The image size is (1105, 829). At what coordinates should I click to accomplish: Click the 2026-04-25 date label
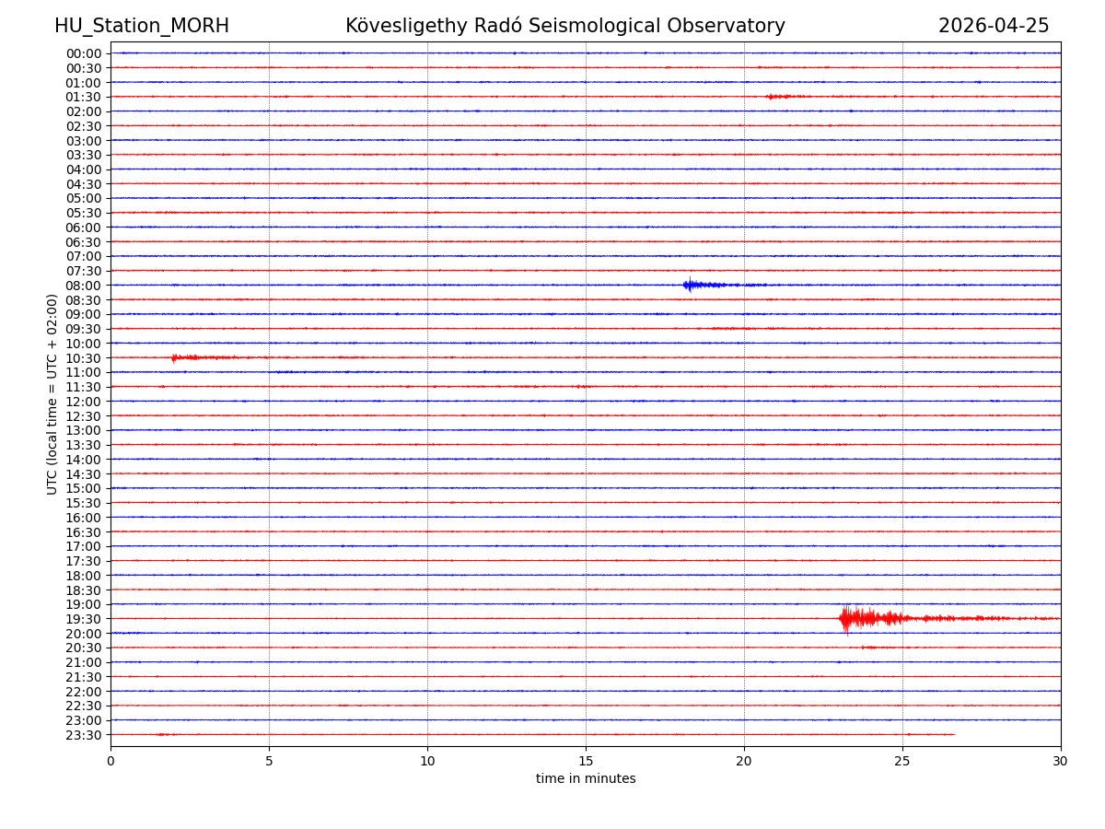[x=994, y=26]
